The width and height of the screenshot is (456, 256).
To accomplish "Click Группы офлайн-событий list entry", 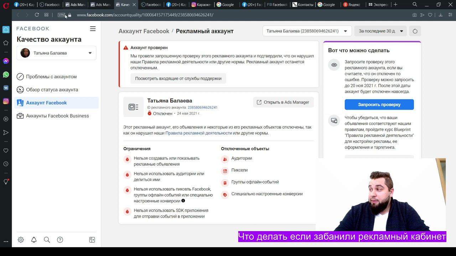I will click(x=255, y=182).
